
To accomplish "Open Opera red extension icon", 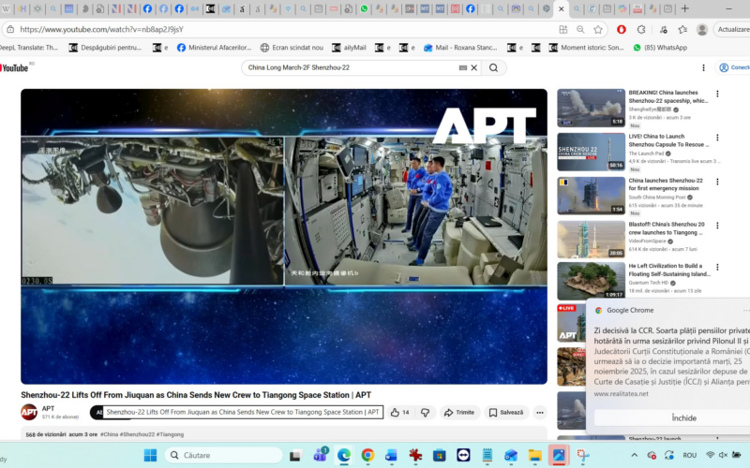I will (x=622, y=30).
